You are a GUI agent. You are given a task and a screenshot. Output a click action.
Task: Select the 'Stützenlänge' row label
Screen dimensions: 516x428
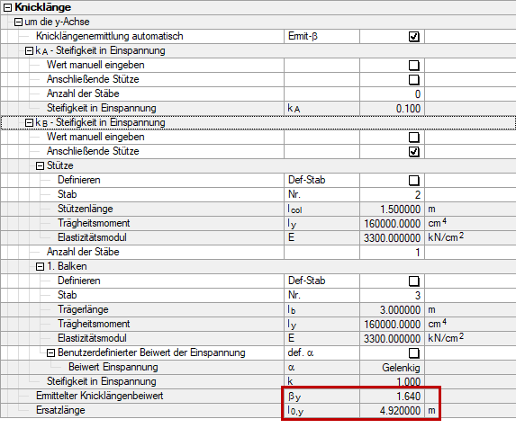(86, 209)
